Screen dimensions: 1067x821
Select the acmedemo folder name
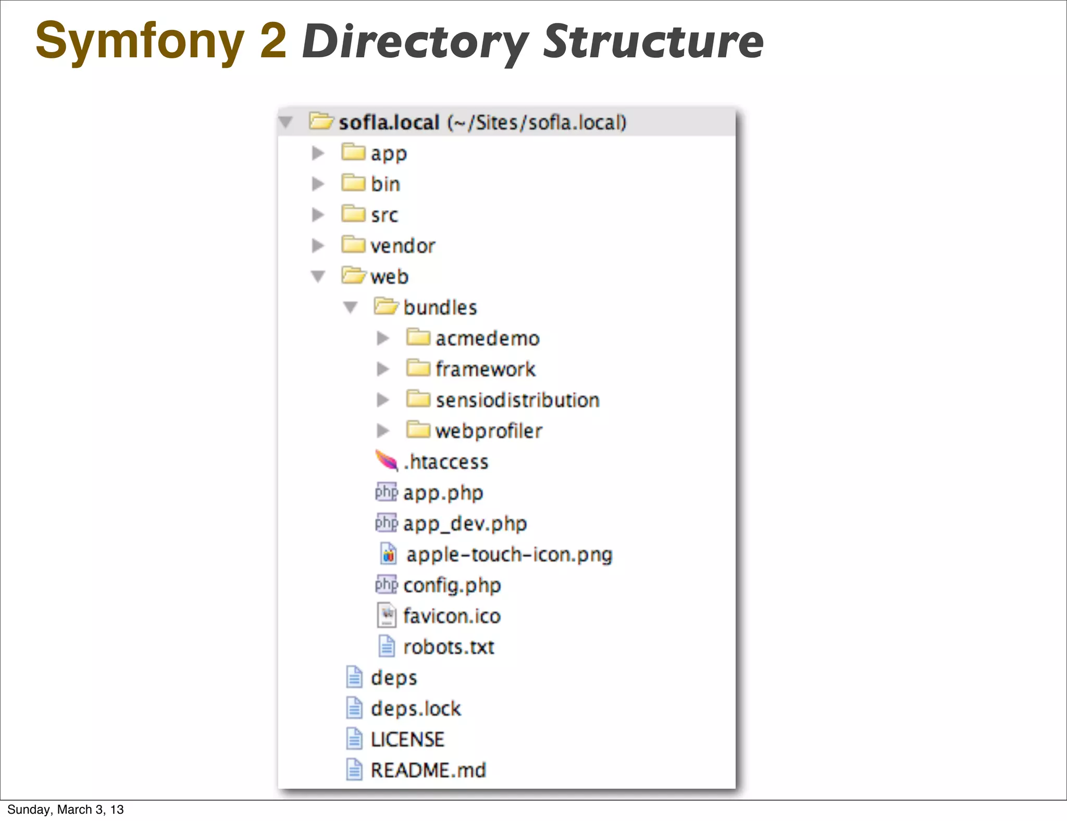(488, 339)
